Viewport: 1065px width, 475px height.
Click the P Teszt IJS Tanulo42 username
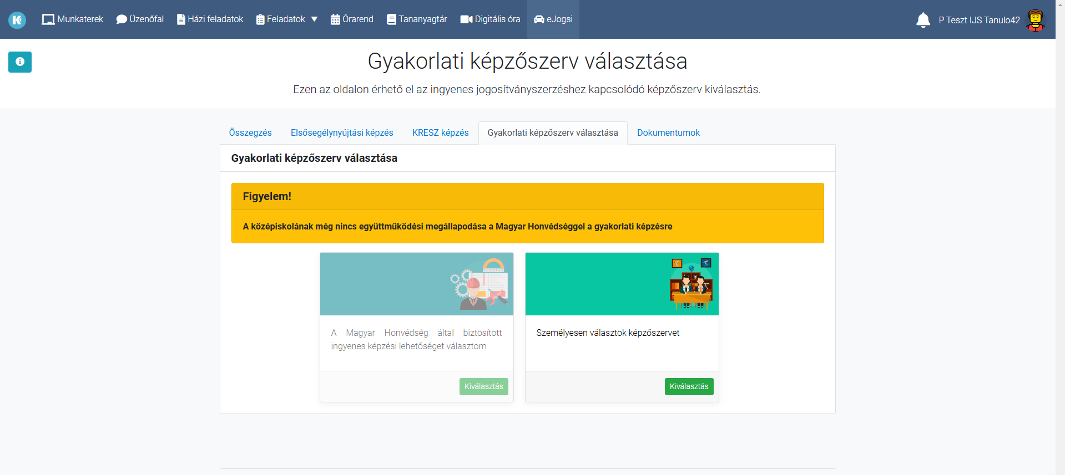click(x=979, y=20)
